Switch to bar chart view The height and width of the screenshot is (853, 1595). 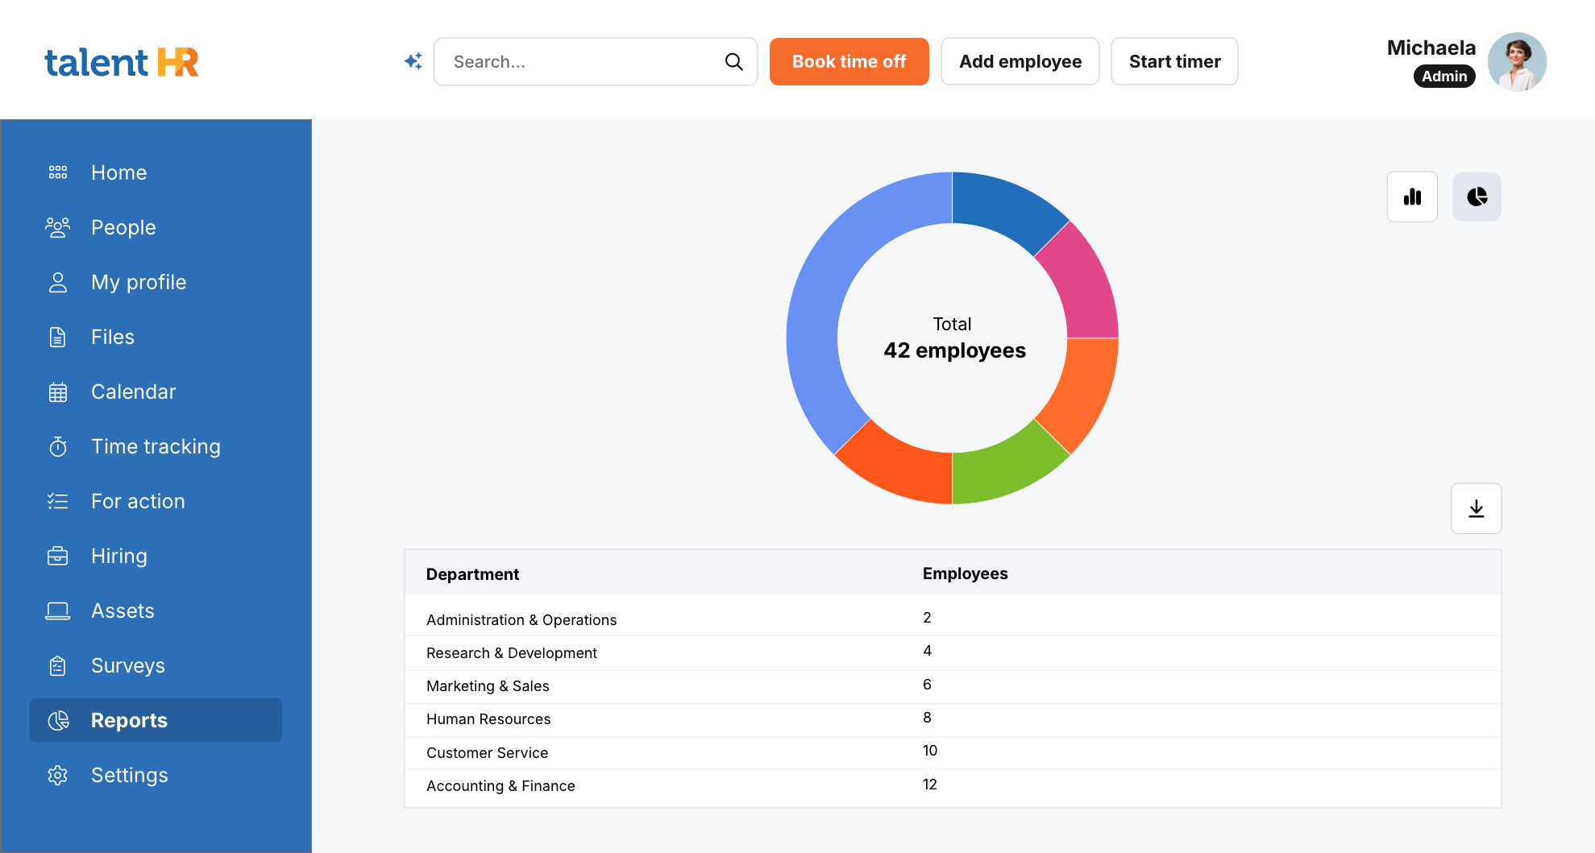[1411, 197]
